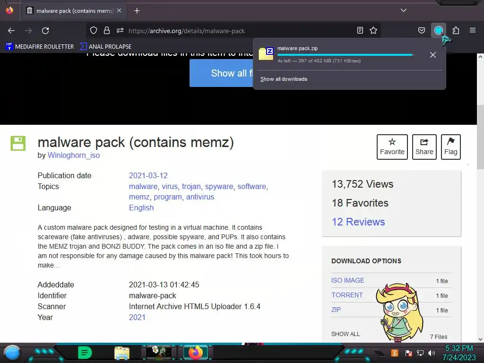Viewport: 484px width, 363px height.
Task: Click SHOW ALL download options
Action: [x=346, y=334]
